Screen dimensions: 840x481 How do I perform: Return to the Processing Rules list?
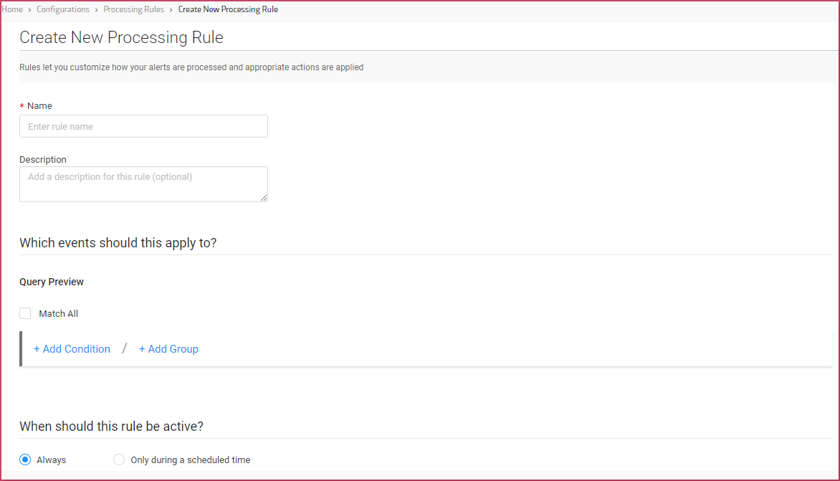[x=133, y=9]
